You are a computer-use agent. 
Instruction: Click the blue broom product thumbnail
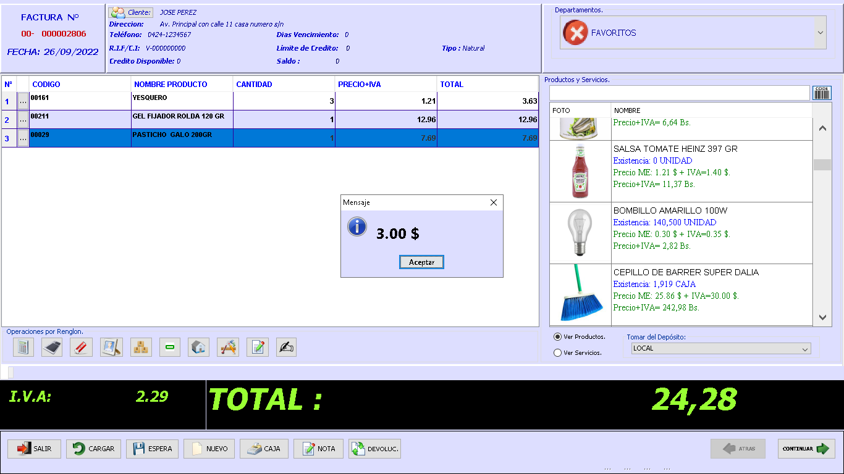(580, 293)
